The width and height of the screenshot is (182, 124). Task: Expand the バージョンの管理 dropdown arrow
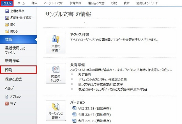(59, 118)
